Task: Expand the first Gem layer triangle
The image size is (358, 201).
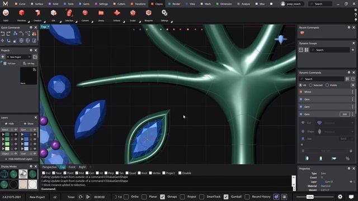Action: pos(22,135)
